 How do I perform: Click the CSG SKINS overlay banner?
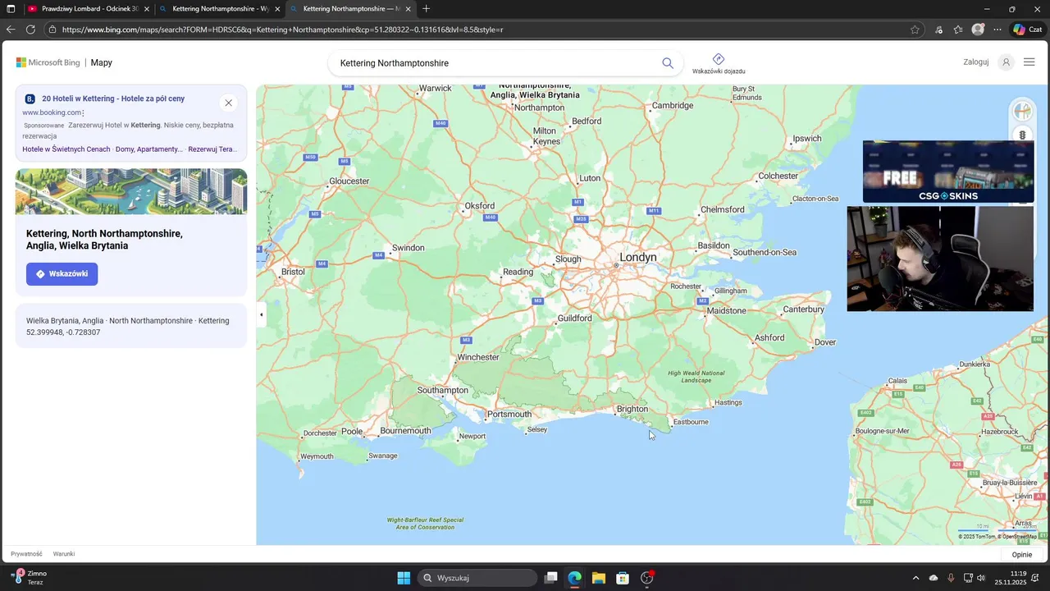[x=948, y=172]
